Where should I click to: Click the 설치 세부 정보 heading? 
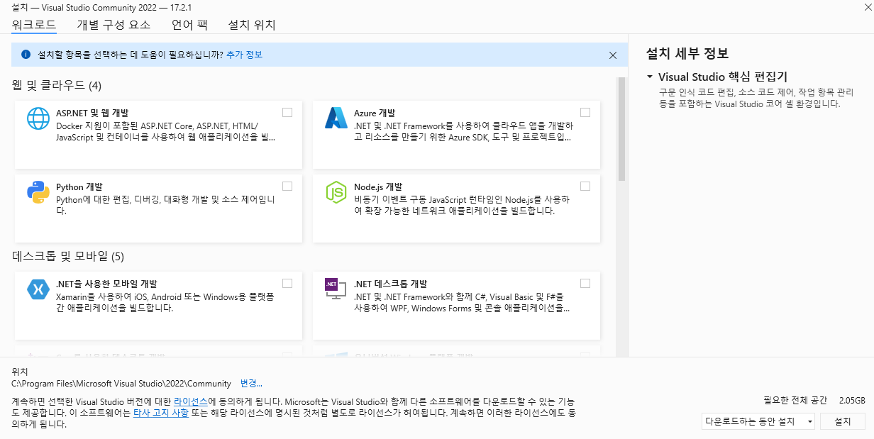(x=687, y=53)
